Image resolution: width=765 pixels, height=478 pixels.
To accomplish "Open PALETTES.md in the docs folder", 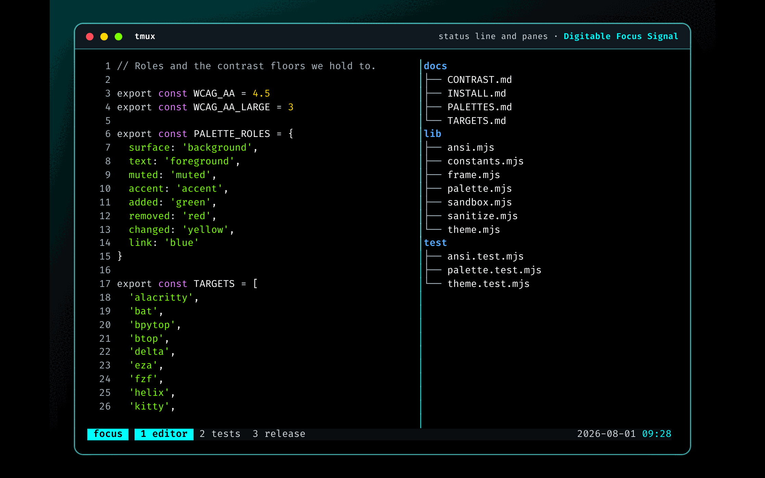I will 479,107.
